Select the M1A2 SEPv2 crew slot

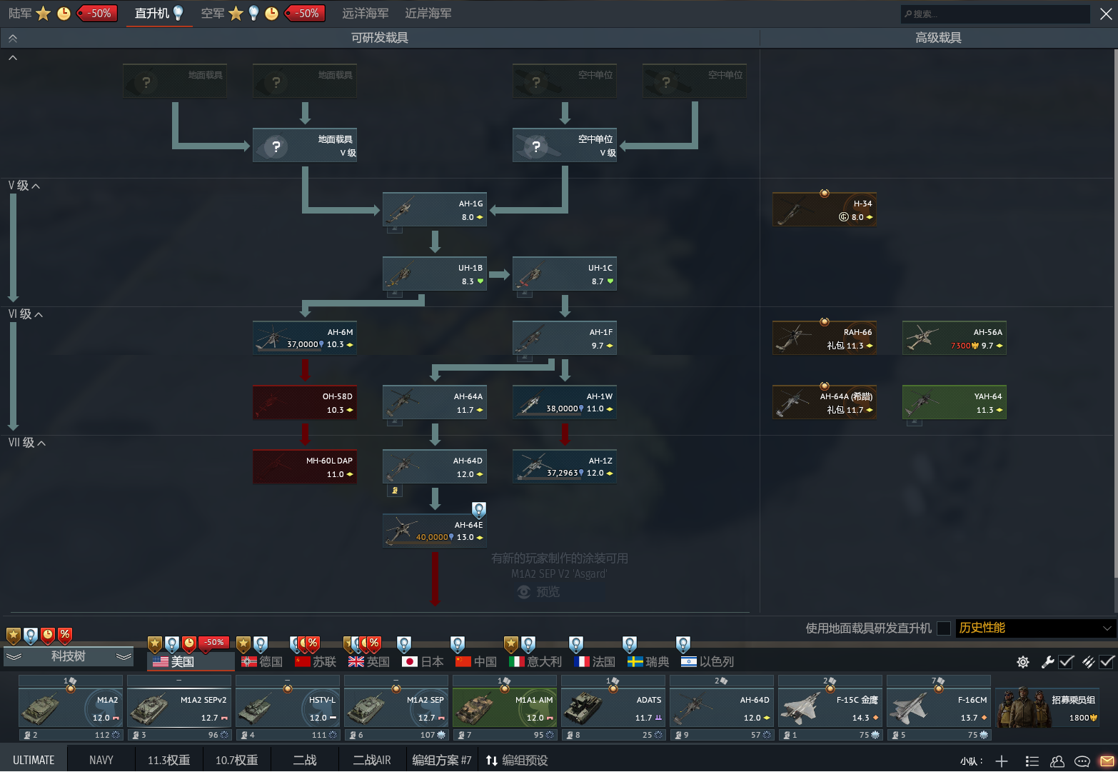pyautogui.click(x=179, y=709)
